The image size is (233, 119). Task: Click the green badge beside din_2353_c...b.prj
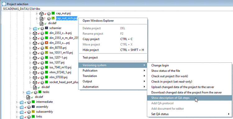tap(46, 33)
